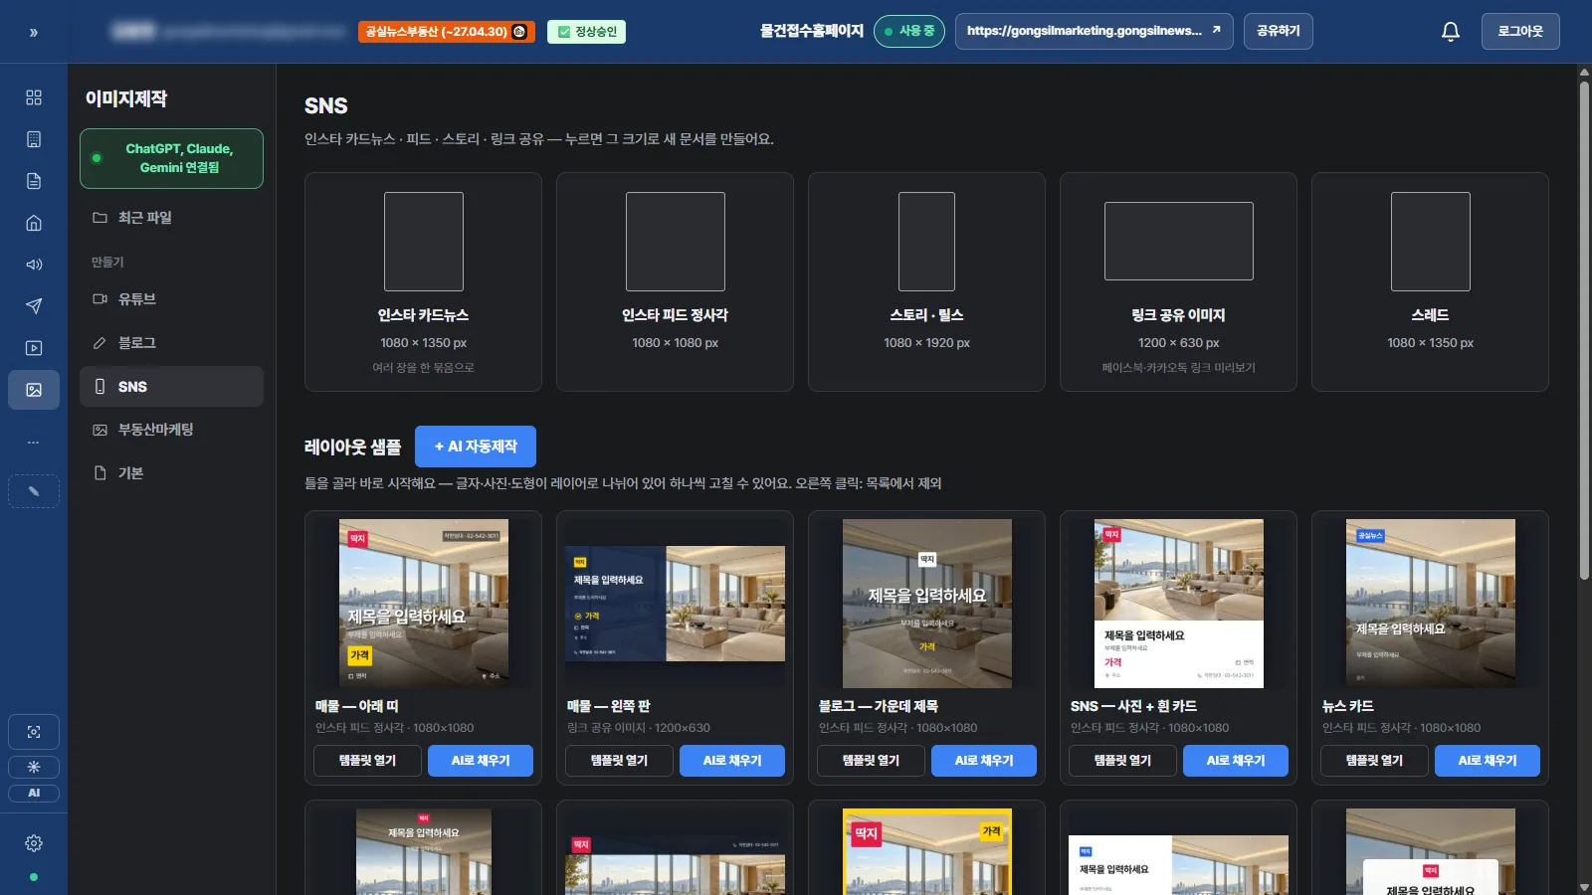Open the yellow-bordered sample thumbnail in second row
Image resolution: width=1592 pixels, height=895 pixels.
[927, 852]
